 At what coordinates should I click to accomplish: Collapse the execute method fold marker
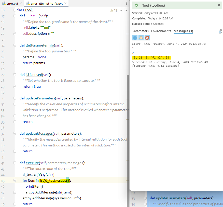tap(15, 163)
